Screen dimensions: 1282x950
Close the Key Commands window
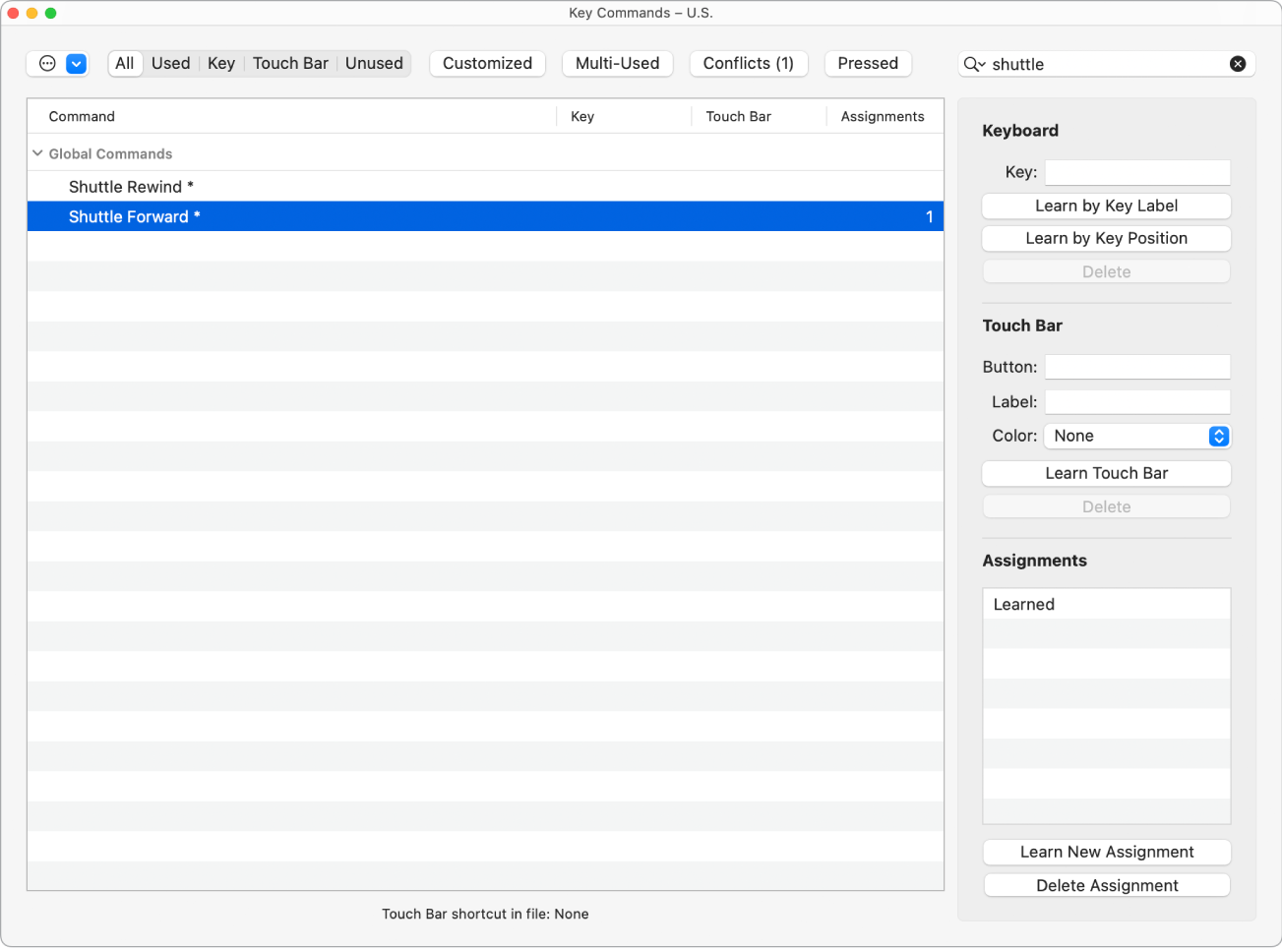click(13, 13)
